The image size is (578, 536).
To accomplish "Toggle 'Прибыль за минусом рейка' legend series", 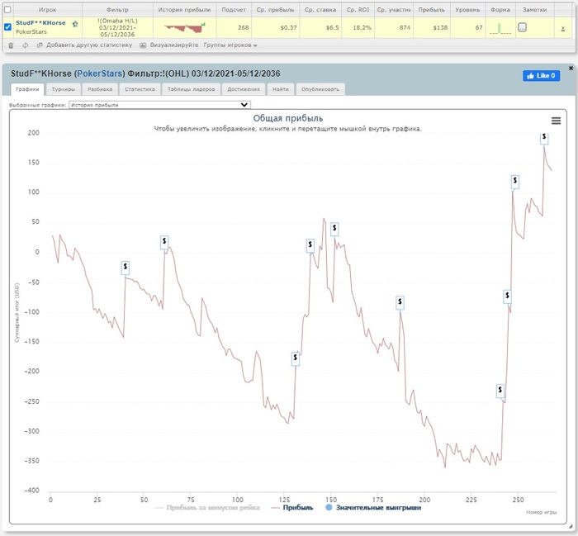I will [207, 508].
